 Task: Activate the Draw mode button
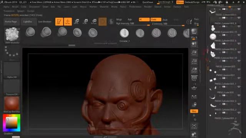point(68,21)
